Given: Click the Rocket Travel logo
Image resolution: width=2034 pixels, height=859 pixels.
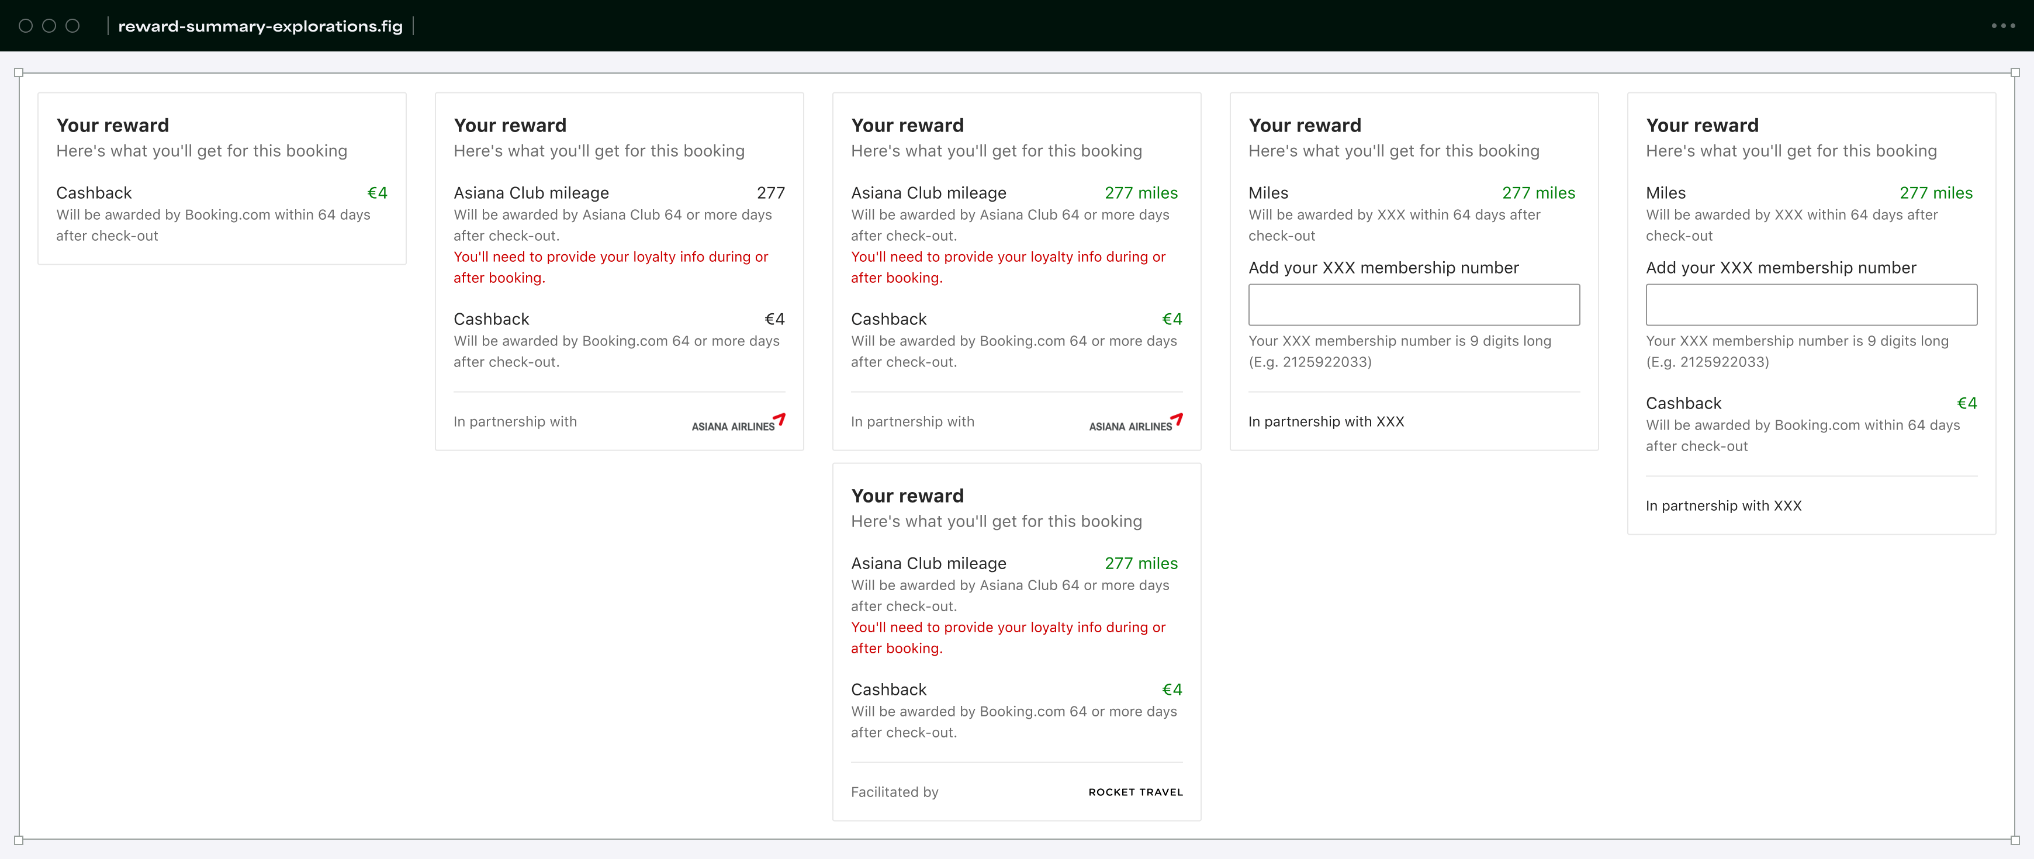Looking at the screenshot, I should click(x=1136, y=792).
